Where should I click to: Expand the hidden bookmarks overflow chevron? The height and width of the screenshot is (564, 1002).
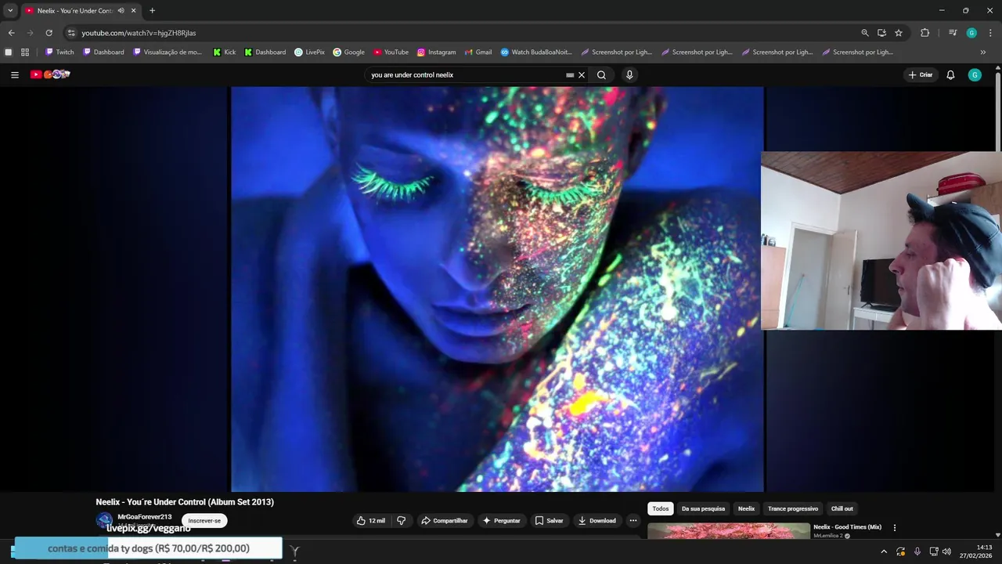click(983, 52)
